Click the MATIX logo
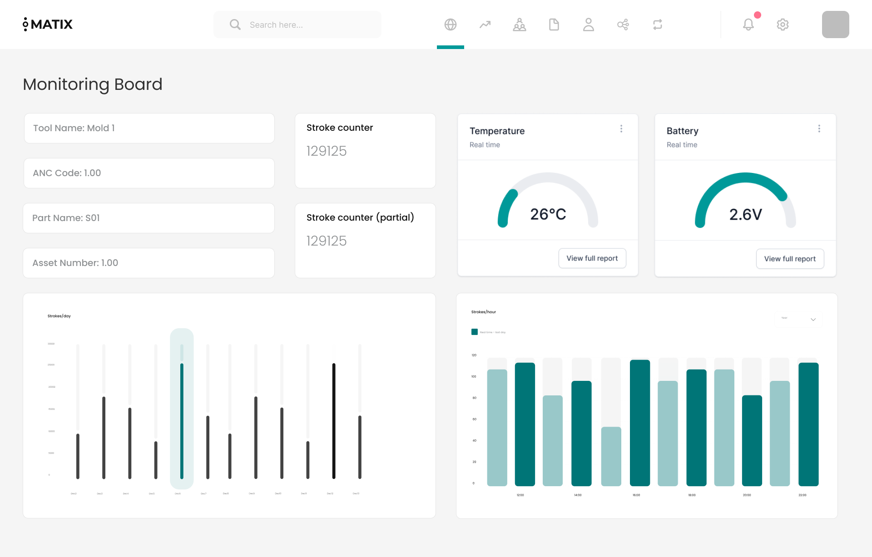 click(48, 24)
